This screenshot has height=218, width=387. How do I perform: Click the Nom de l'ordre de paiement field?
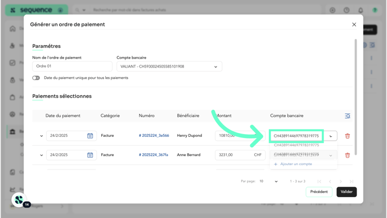72,66
